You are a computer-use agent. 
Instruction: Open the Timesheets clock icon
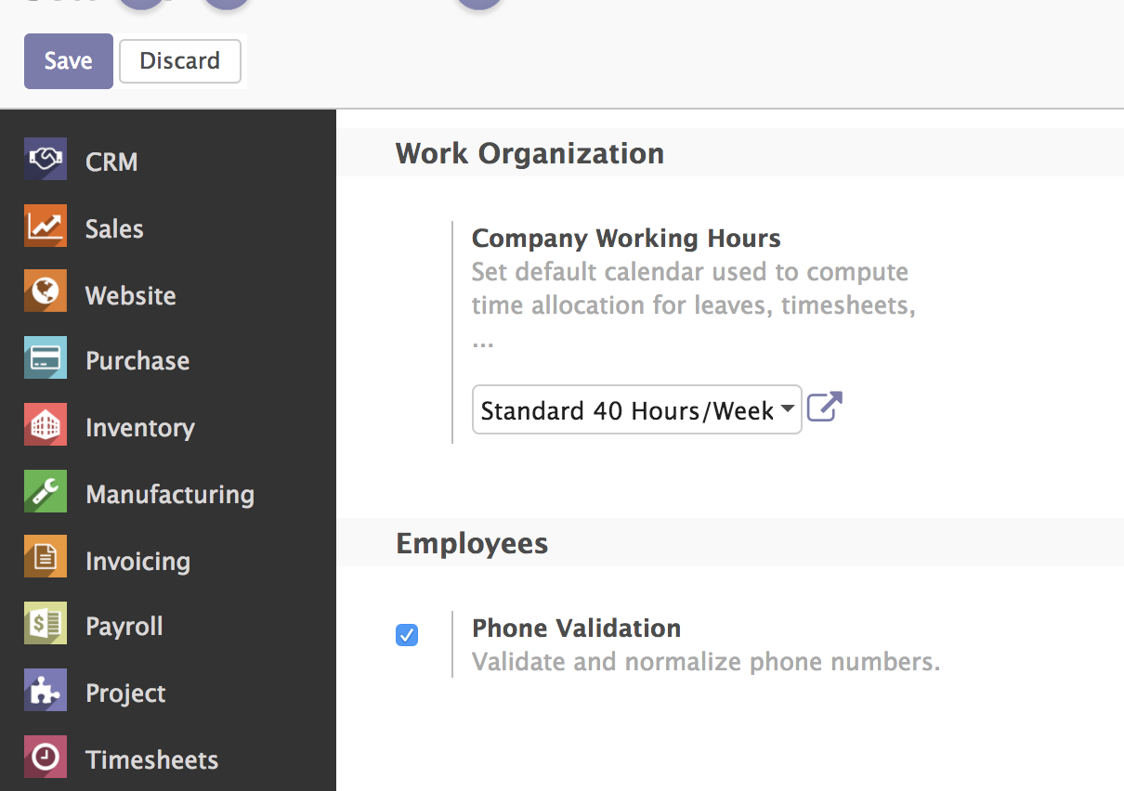pos(46,758)
